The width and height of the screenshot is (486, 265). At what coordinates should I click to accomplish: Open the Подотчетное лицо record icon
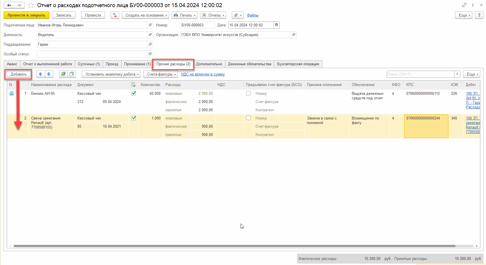(x=150, y=25)
